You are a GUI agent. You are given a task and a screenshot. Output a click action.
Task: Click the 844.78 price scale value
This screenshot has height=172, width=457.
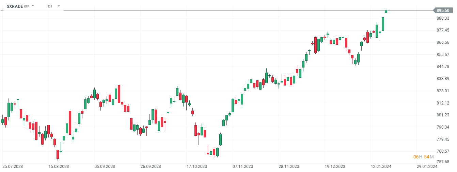point(443,66)
